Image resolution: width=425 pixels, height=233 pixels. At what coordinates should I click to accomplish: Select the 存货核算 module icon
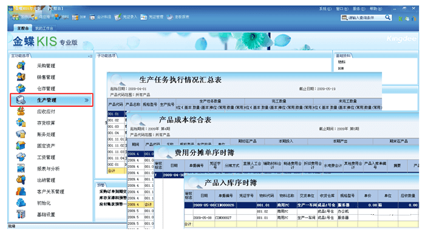(x=21, y=123)
